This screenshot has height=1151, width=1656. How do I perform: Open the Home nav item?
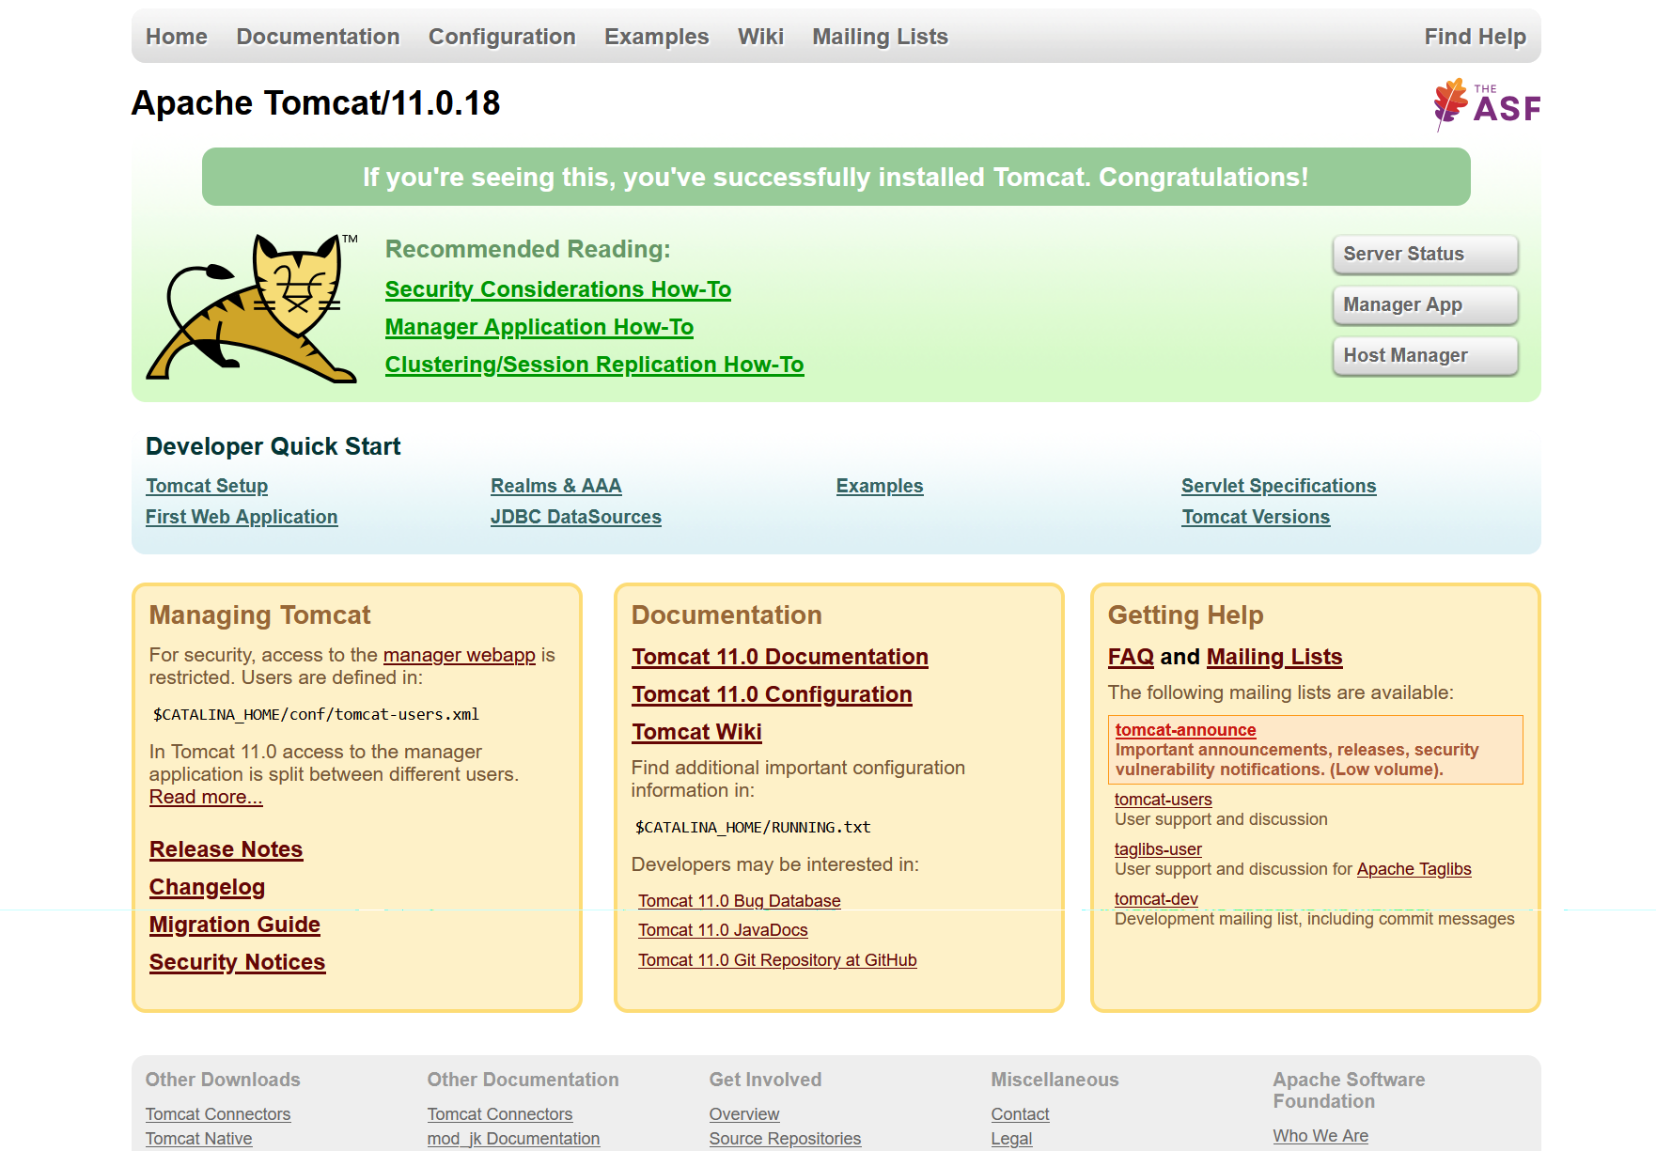click(x=177, y=37)
